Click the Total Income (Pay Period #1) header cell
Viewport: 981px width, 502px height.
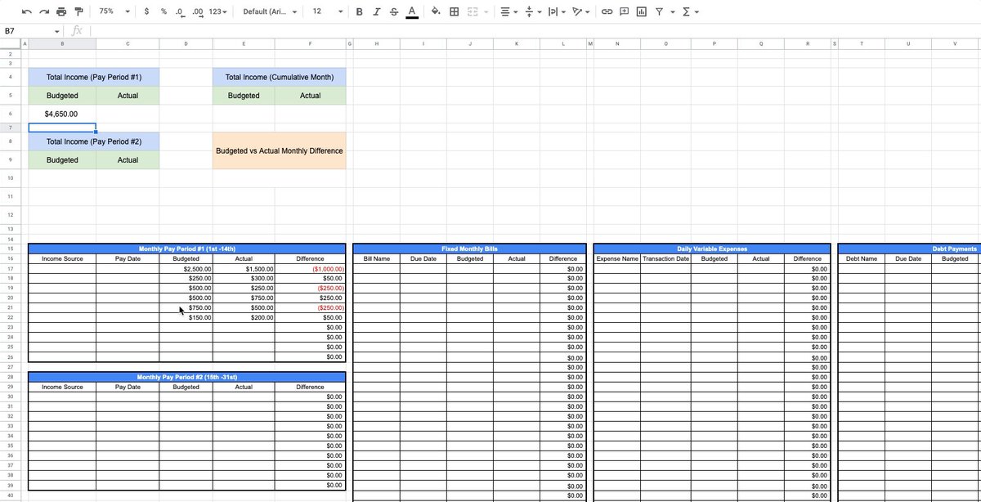point(94,77)
